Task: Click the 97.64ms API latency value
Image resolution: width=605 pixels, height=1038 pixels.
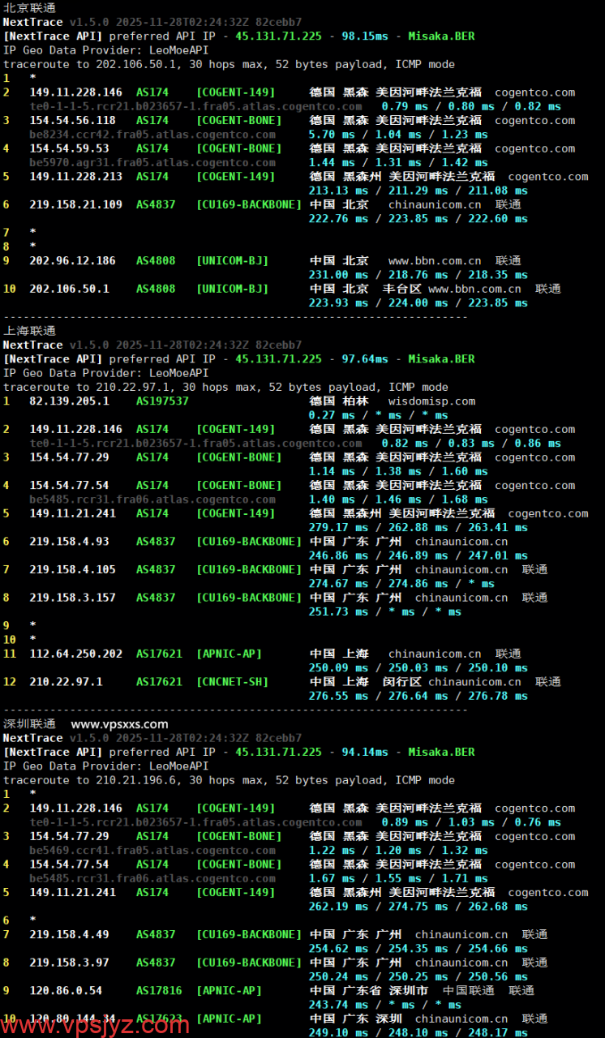Action: (x=365, y=359)
